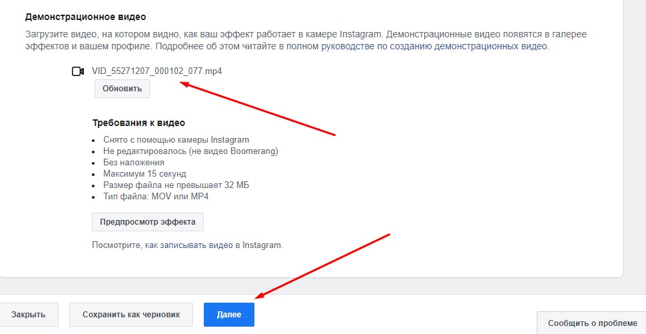This screenshot has width=646, height=334.
Task: Open the руководстве по созданию демонстрационных видео link
Action: pos(434,46)
